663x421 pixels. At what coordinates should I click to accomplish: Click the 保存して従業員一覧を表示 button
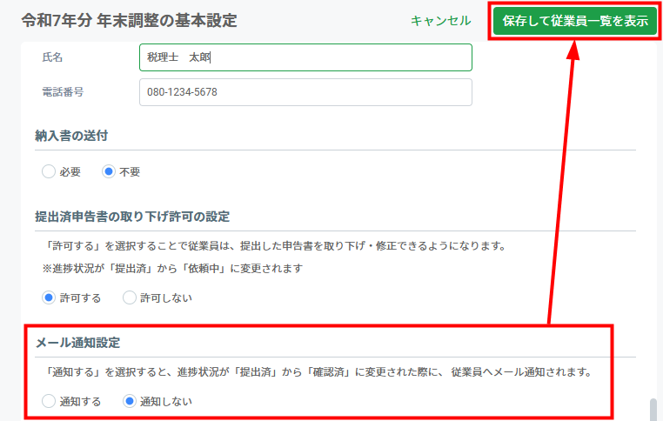pos(575,21)
